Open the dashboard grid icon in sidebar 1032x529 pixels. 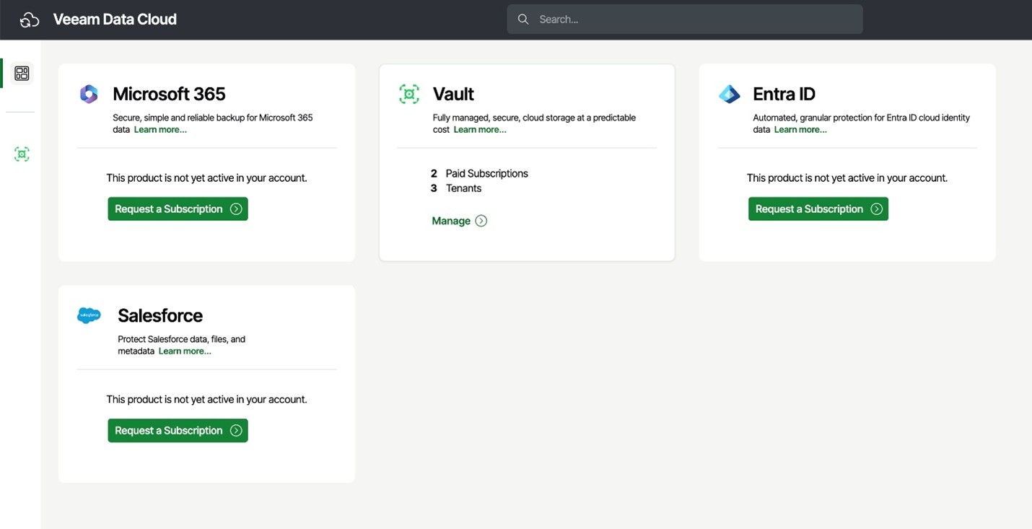(x=22, y=74)
